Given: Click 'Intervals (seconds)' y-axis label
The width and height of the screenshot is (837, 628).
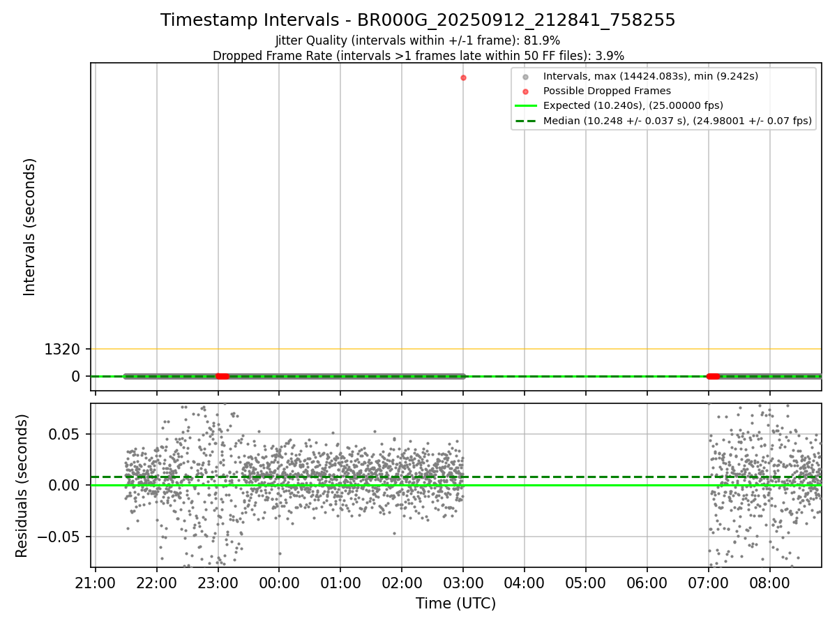Looking at the screenshot, I should 29,227.
